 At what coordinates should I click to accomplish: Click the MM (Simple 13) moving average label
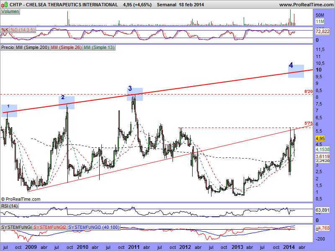[99, 47]
